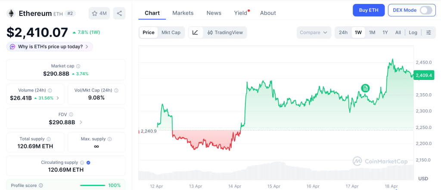
Task: Open the Compare dropdown
Action: click(x=314, y=32)
